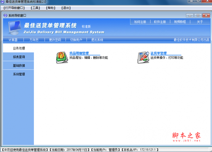
Task: Open the 货品明细管理 link
Action: [79, 53]
